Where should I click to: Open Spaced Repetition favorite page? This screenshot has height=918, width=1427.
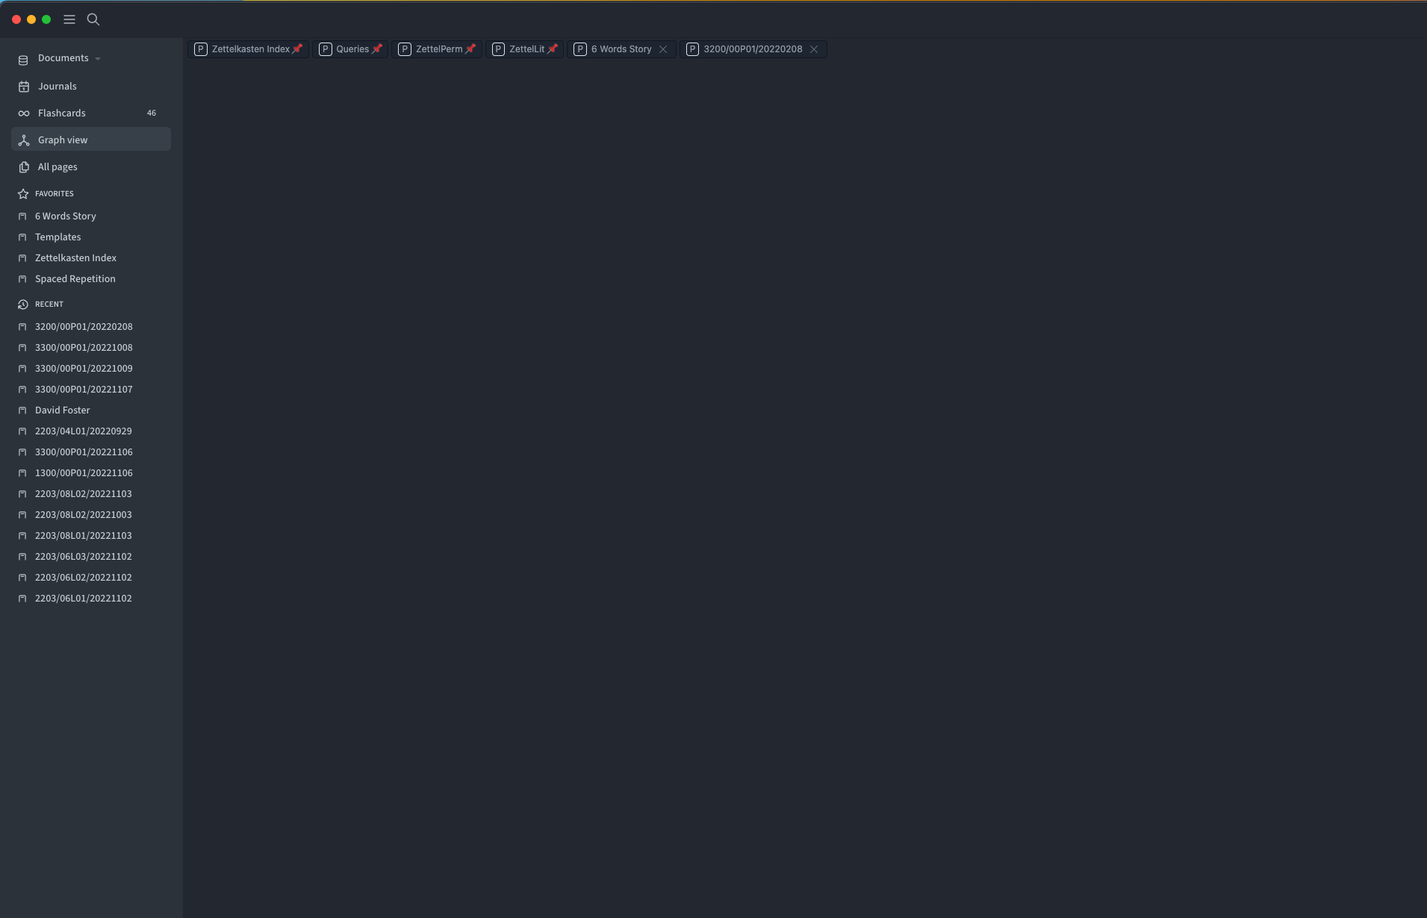(75, 279)
